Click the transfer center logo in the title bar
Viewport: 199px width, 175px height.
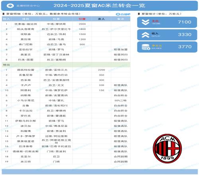tap(10, 6)
